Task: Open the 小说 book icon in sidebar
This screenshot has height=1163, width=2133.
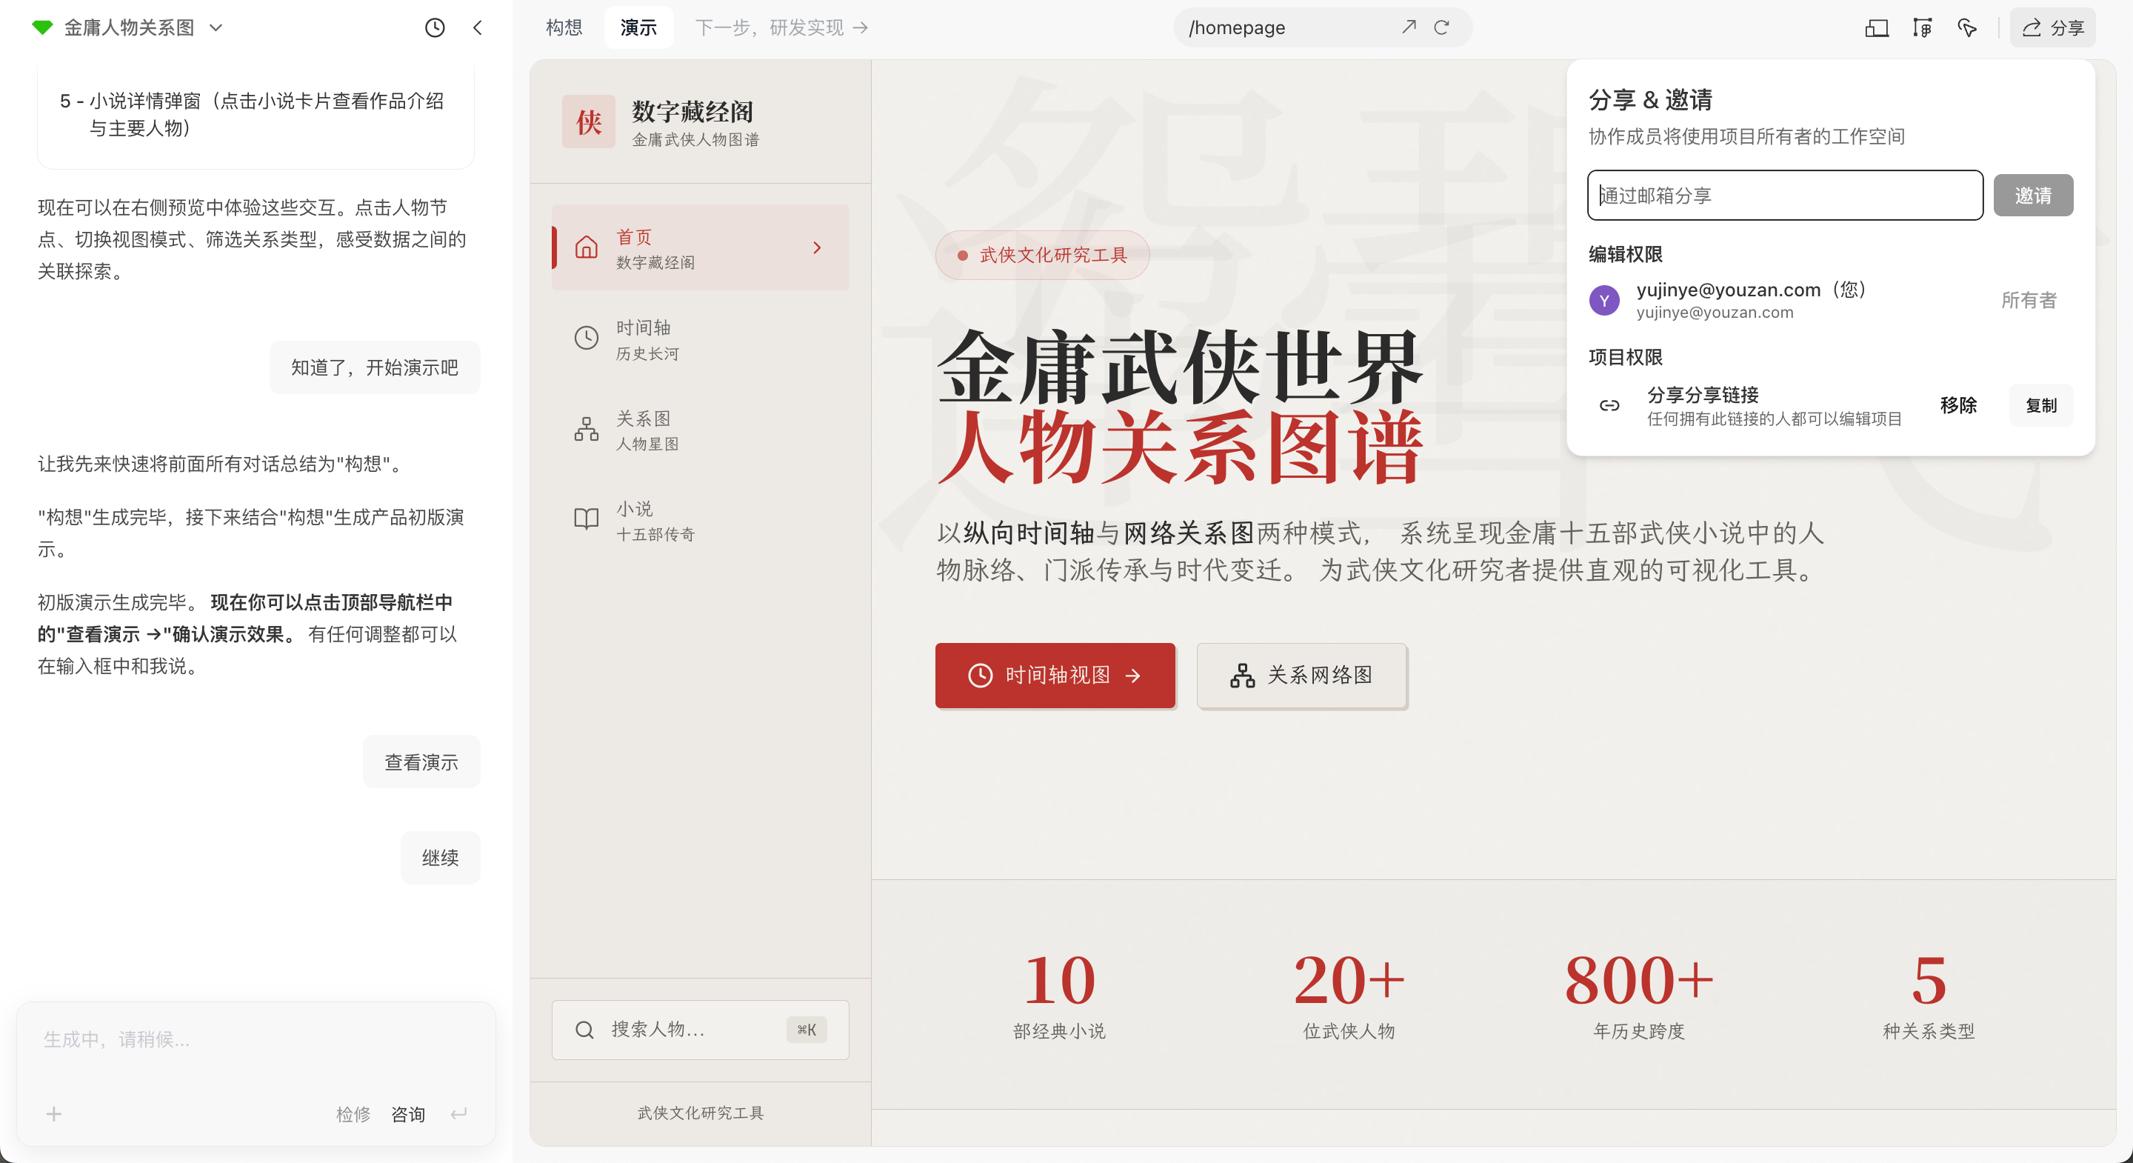Action: click(x=587, y=519)
